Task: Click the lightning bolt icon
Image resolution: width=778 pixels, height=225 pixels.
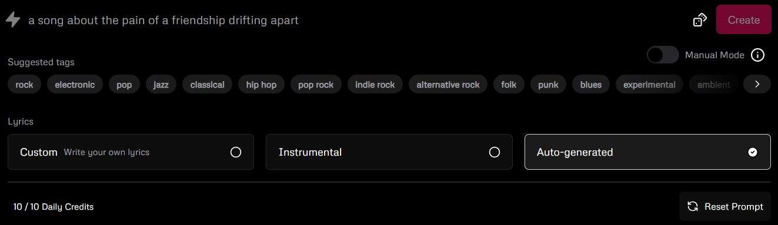Action: (x=13, y=20)
